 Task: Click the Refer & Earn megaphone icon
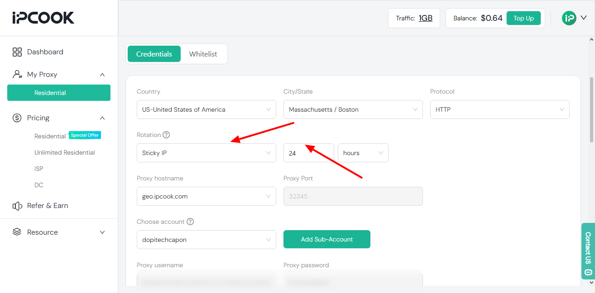point(17,206)
